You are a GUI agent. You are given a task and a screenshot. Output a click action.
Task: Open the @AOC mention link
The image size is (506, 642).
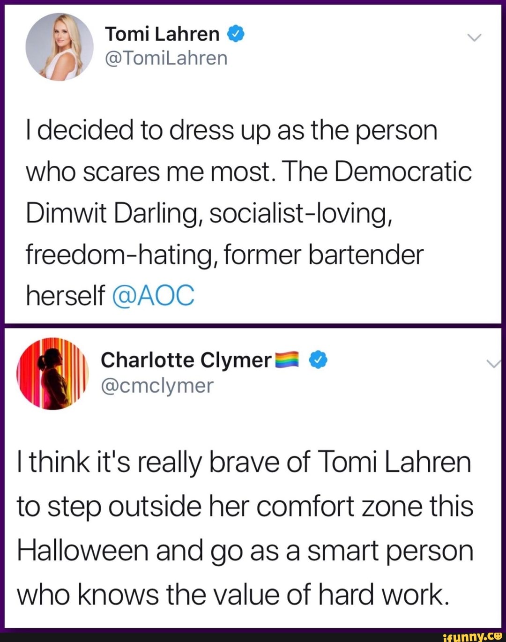click(x=153, y=295)
